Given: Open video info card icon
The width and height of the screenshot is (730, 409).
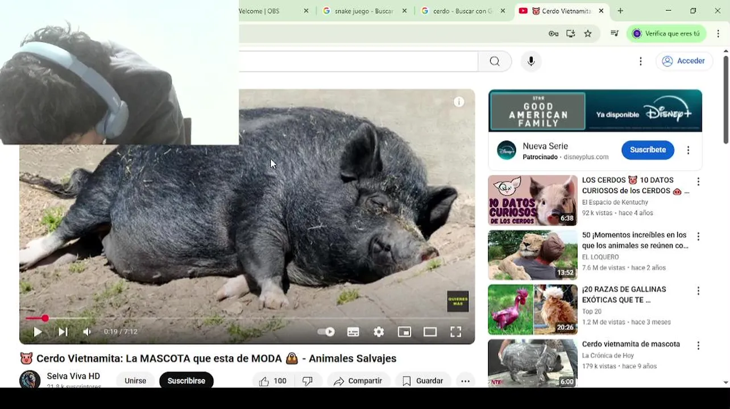Looking at the screenshot, I should (x=459, y=102).
